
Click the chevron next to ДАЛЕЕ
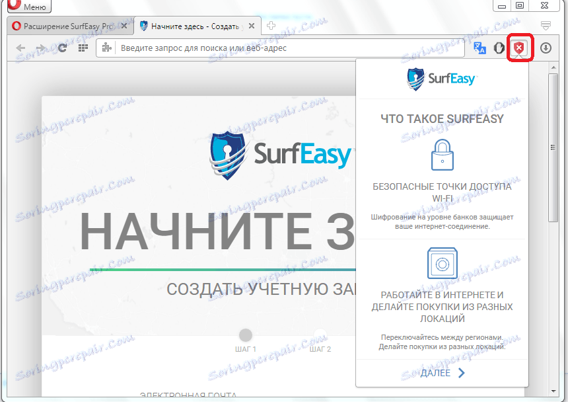tap(462, 372)
